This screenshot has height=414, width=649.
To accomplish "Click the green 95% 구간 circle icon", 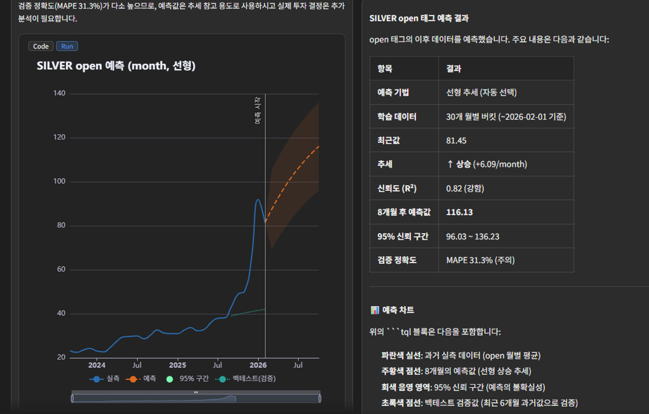I will pos(170,379).
